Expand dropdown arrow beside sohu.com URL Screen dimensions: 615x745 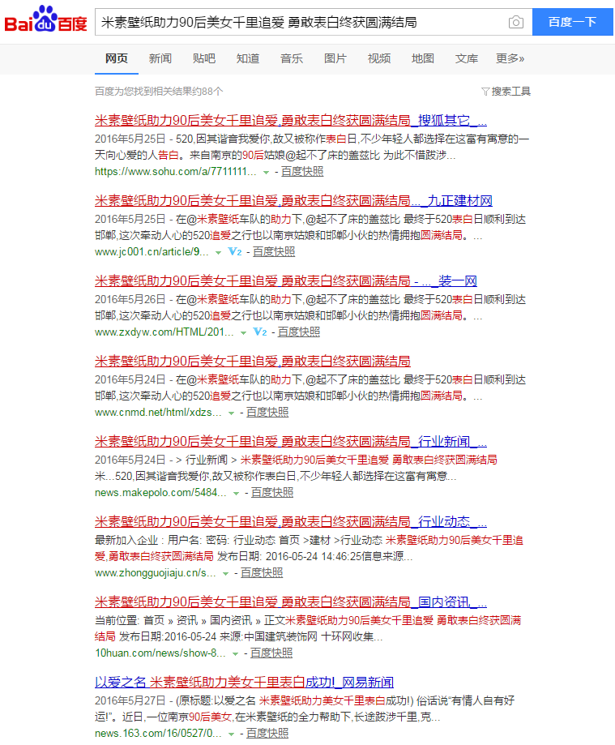(x=267, y=172)
